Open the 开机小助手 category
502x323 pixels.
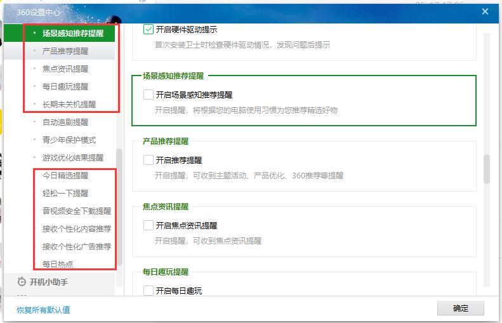pos(59,282)
